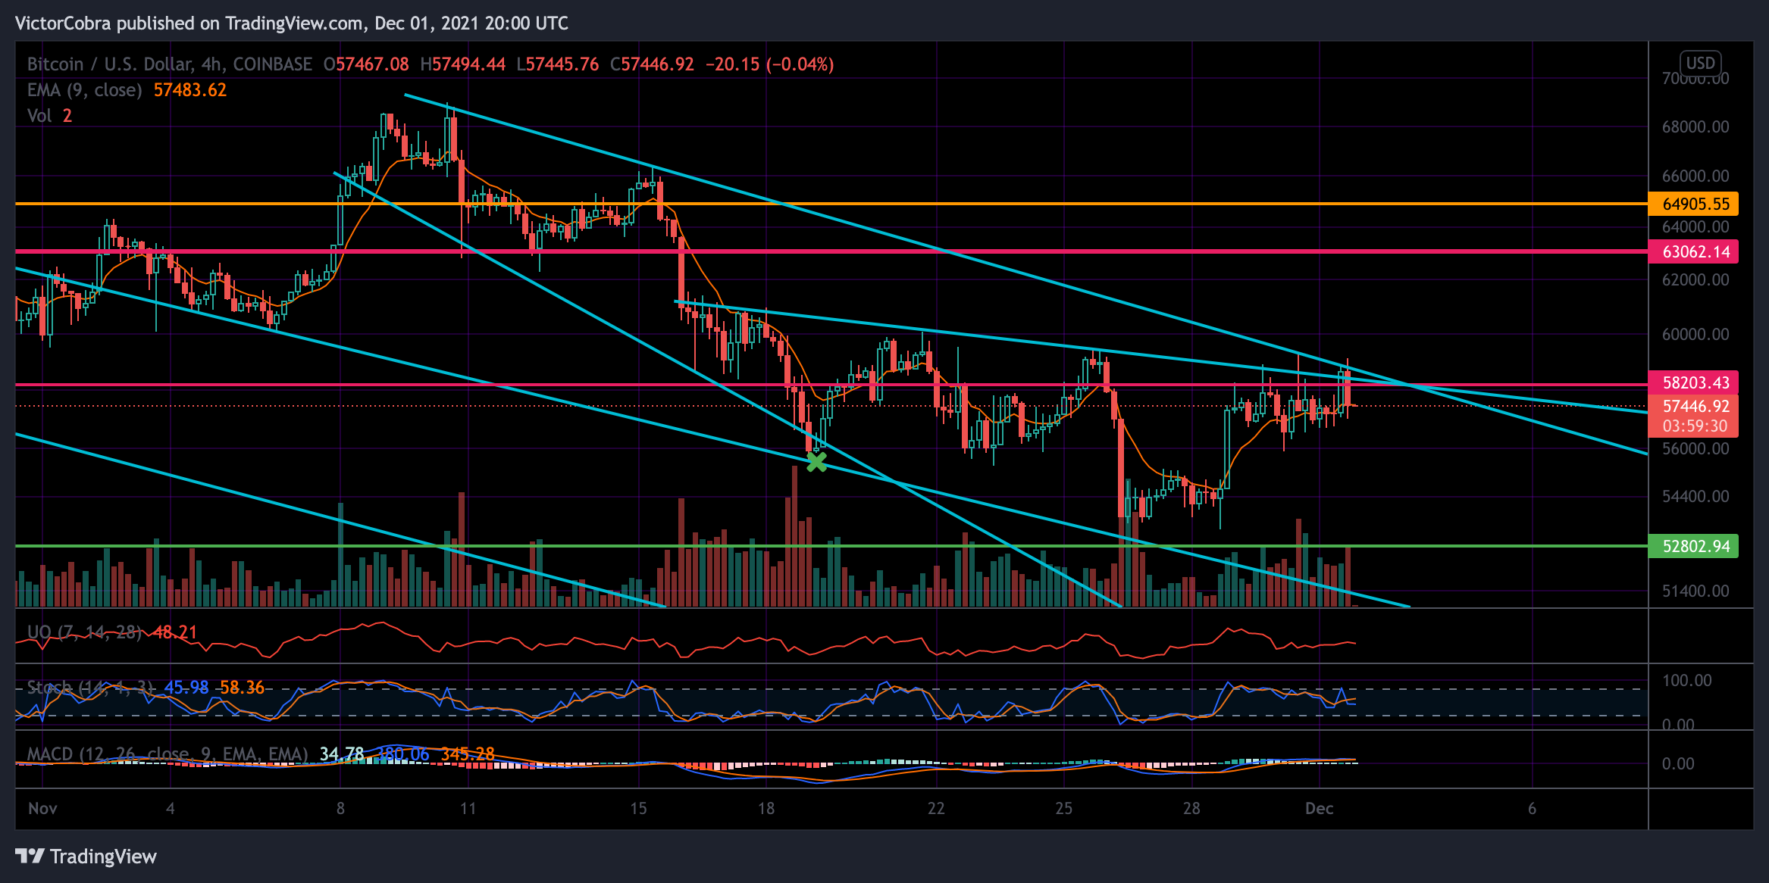
Task: Click the 56000.00 price axis label
Action: pos(1695,448)
